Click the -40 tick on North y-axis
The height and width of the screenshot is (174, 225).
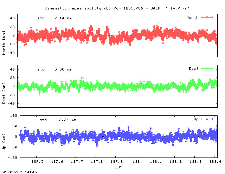tap(11, 53)
